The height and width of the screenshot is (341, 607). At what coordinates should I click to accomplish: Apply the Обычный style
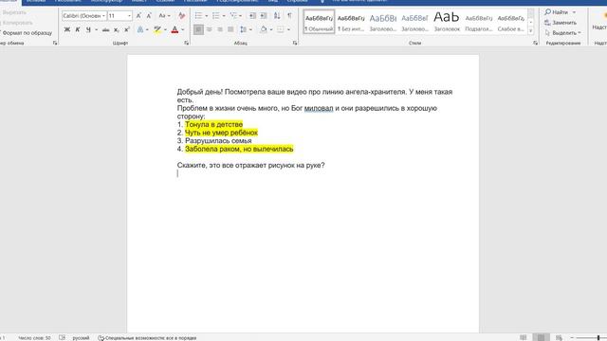click(x=319, y=22)
